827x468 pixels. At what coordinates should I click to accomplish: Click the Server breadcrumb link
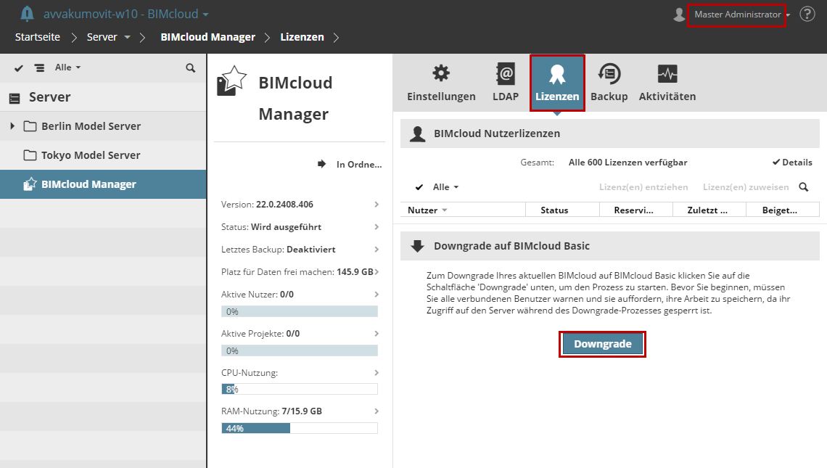pos(102,37)
